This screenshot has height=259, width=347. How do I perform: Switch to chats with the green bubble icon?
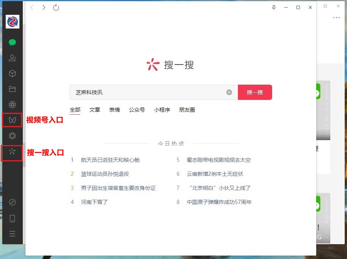(x=12, y=42)
